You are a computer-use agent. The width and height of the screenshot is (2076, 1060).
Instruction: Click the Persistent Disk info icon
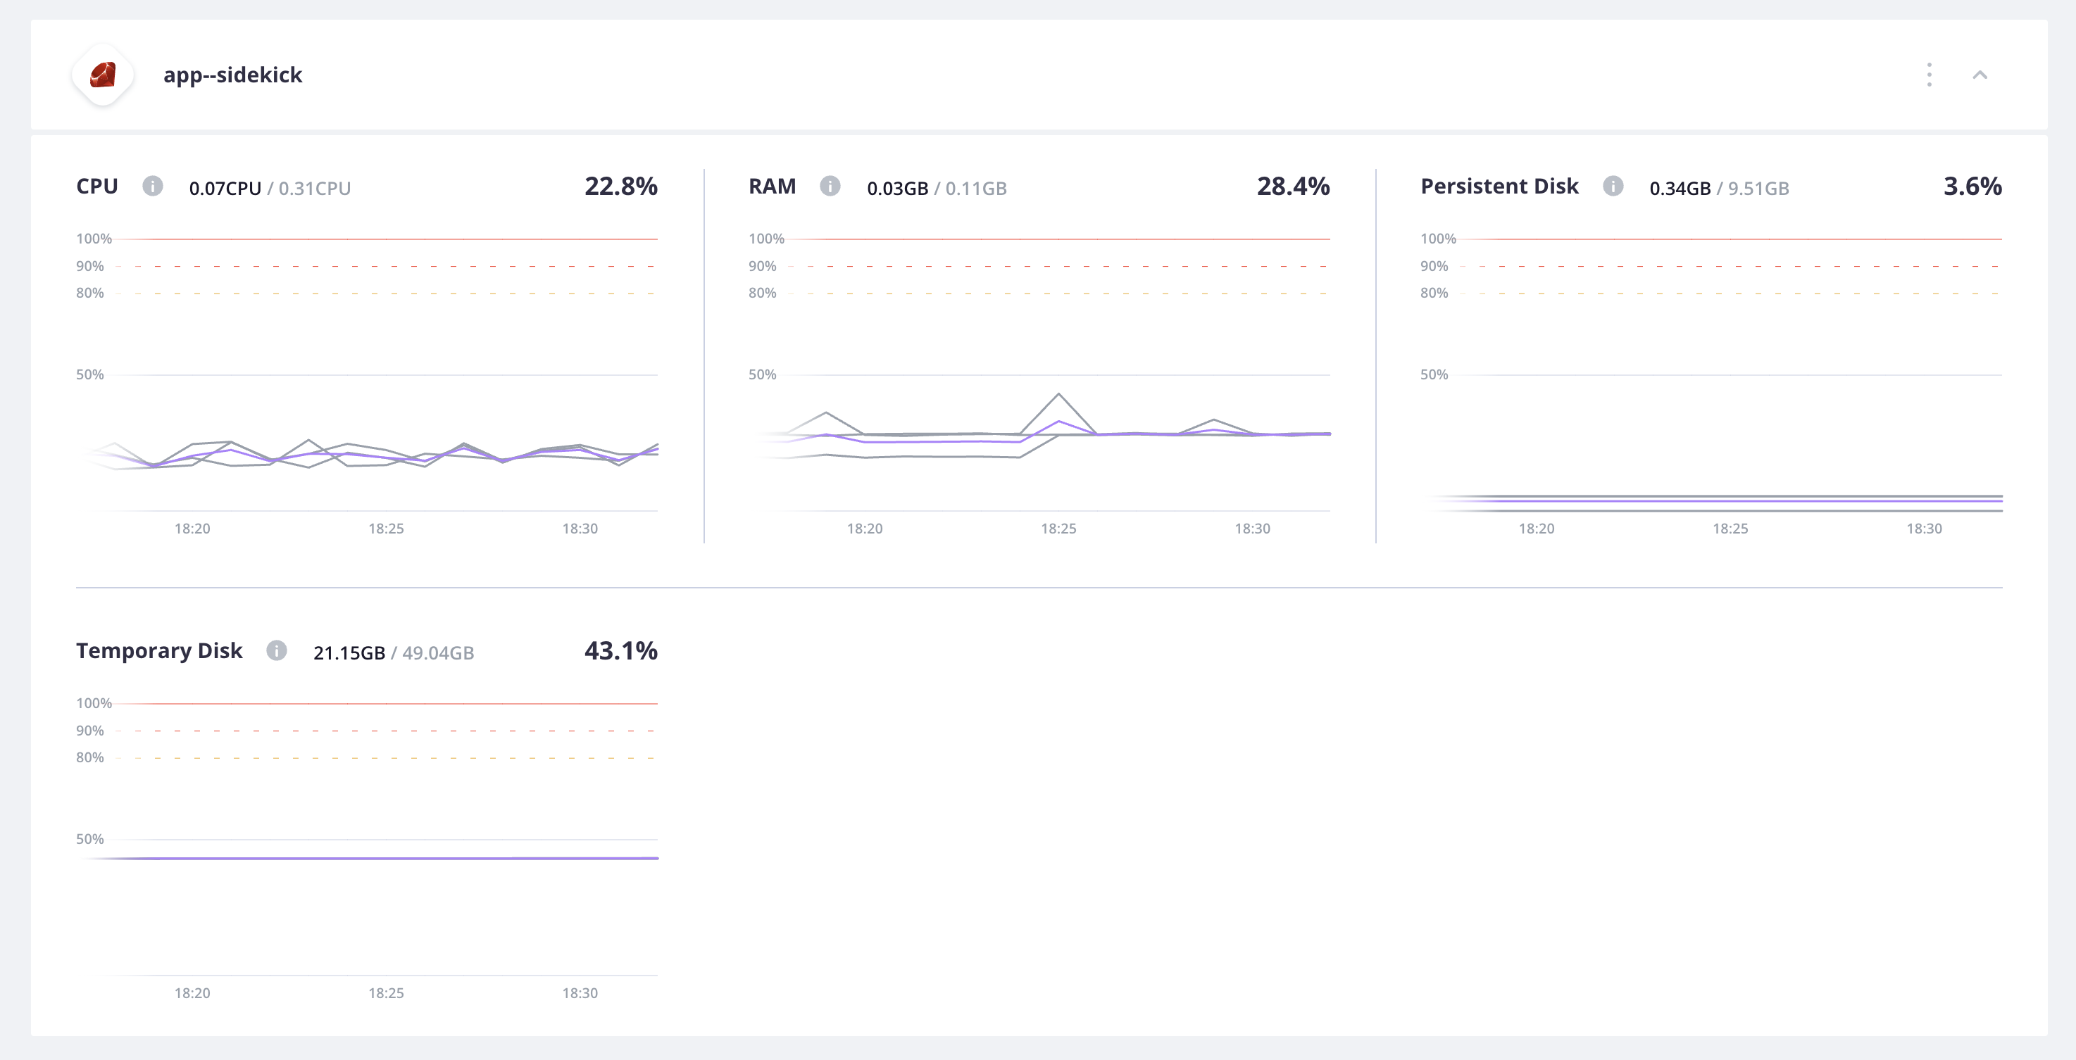pos(1614,186)
